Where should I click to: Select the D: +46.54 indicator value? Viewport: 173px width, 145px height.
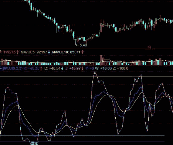pyautogui.click(x=52, y=68)
